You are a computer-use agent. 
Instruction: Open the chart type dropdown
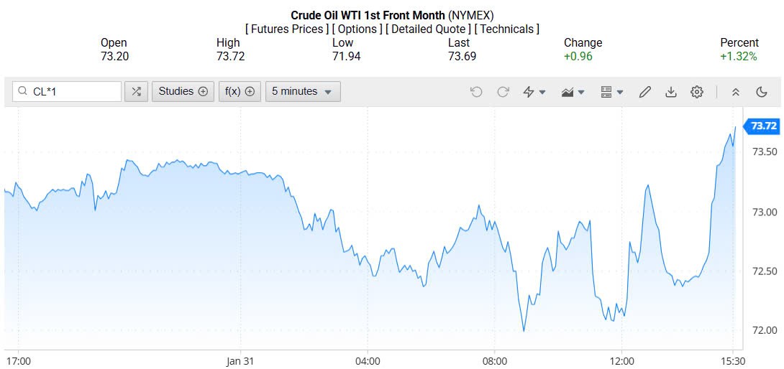pyautogui.click(x=573, y=92)
